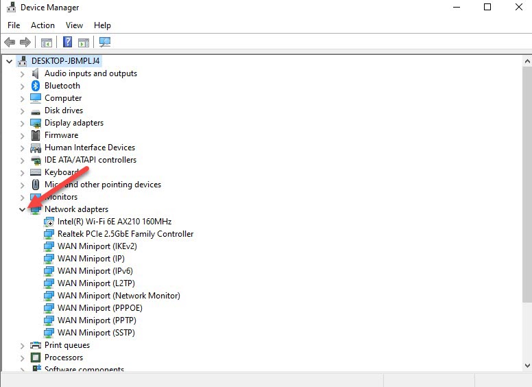
Task: Click the Keyboards category icon
Action: pos(35,172)
